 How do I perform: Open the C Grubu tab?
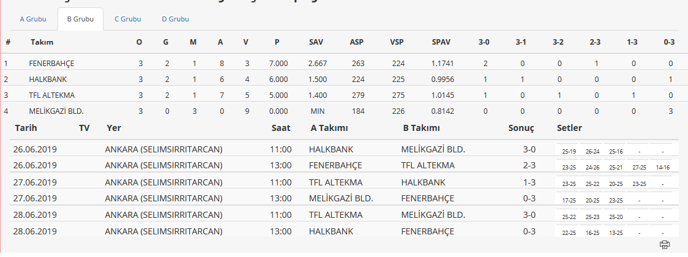(x=128, y=19)
